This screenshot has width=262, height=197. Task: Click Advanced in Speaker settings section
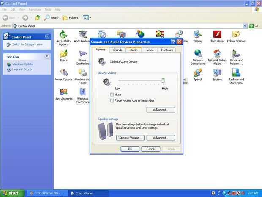[x=161, y=138]
